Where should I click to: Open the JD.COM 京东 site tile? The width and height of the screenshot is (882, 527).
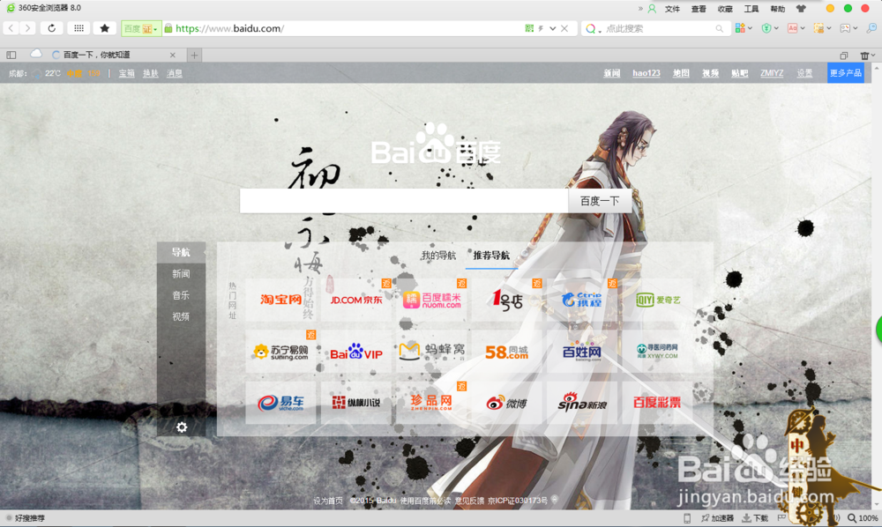point(356,300)
